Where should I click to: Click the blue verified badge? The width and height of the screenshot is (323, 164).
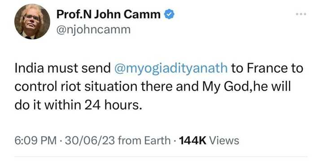coord(169,14)
